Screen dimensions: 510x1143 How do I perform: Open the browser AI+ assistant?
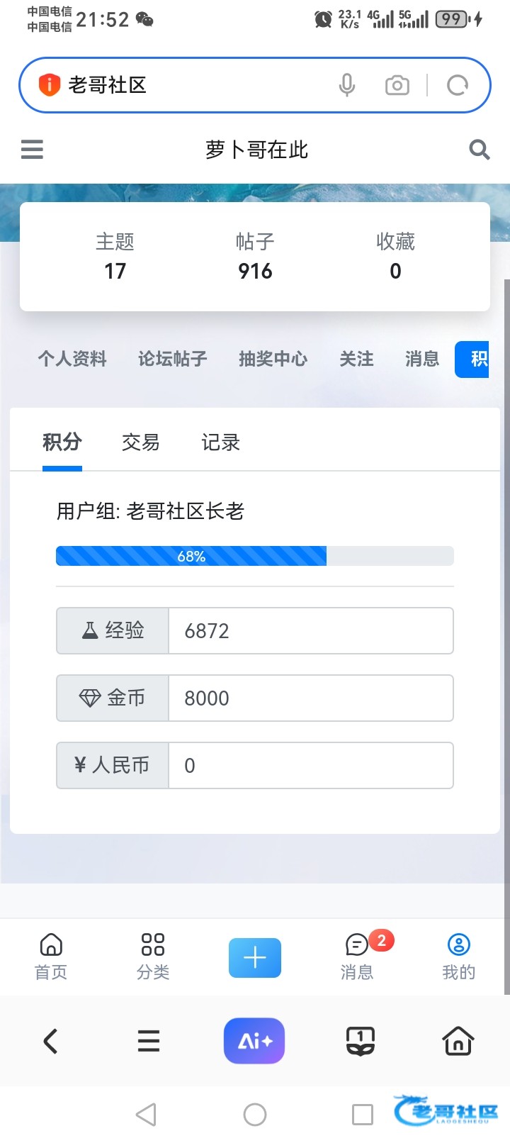(x=254, y=1041)
